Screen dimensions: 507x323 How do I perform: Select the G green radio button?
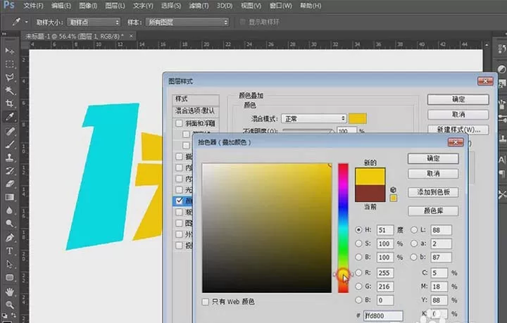pyautogui.click(x=358, y=286)
